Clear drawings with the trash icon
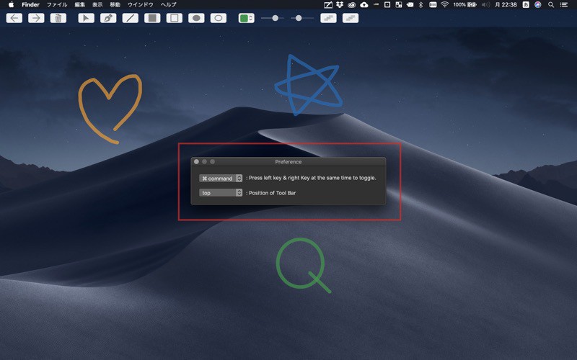The width and height of the screenshot is (577, 360). [x=58, y=18]
